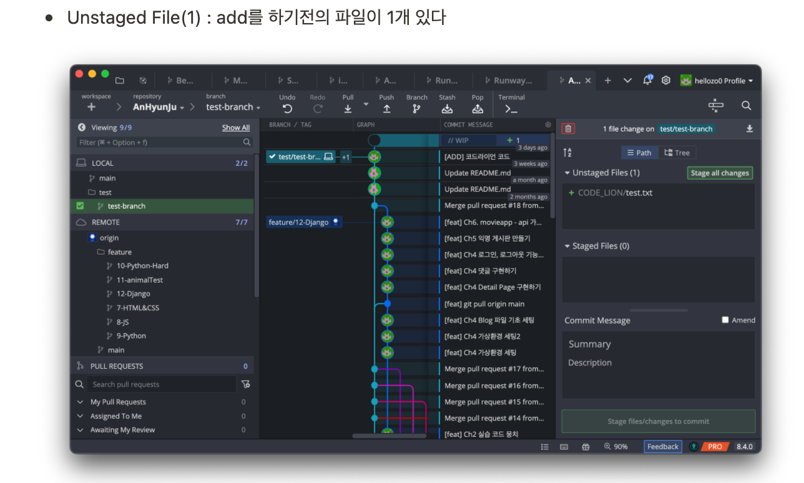Open the hellozo0 Profile dropdown

717,80
